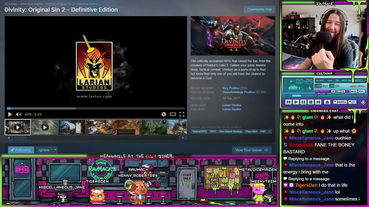Go to the All Games breadcrumb
Viewport: 369px width, 207px height.
click(11, 4)
